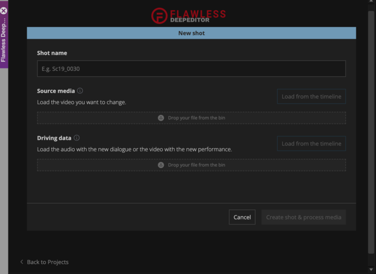Click 'Load the video you want to change.' text
The image size is (376, 274).
(81, 102)
